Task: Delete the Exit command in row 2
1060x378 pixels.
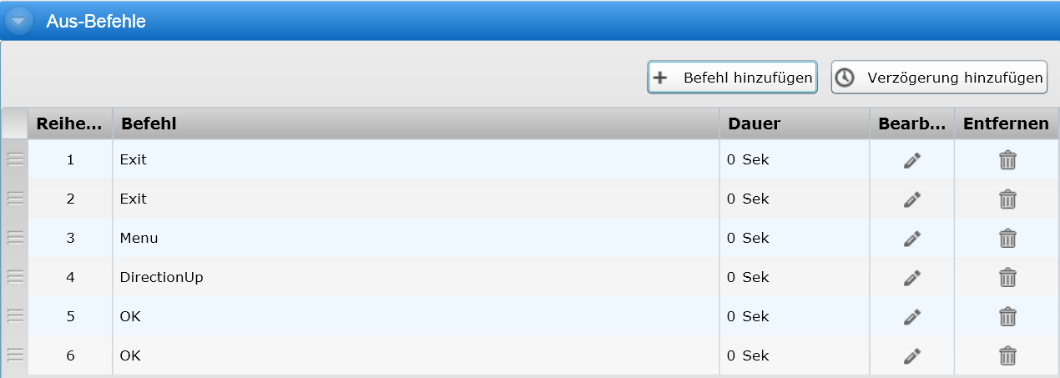Action: coord(1007,199)
